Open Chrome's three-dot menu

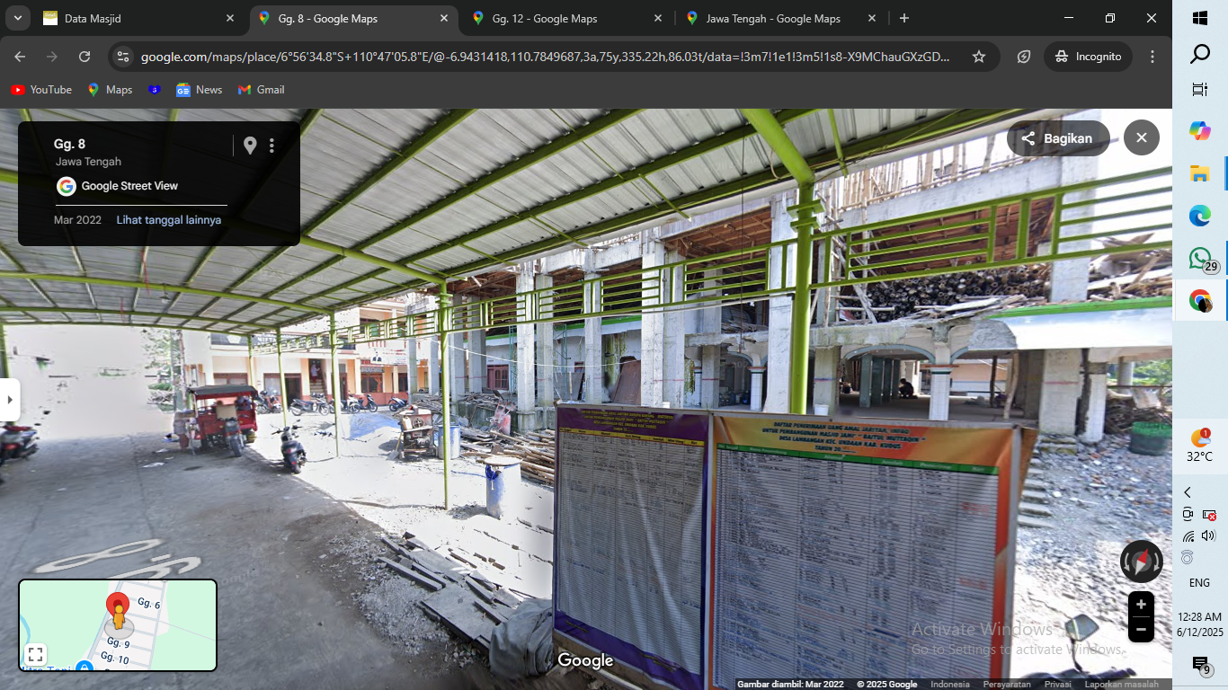[x=1152, y=57]
